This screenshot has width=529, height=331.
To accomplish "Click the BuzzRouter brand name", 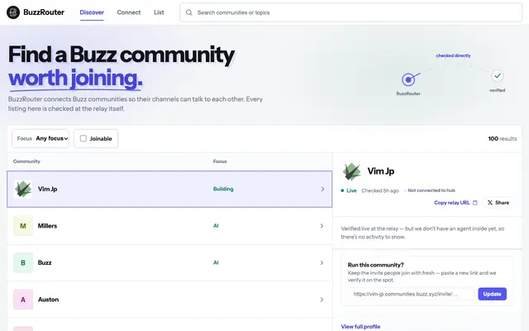I will point(44,12).
